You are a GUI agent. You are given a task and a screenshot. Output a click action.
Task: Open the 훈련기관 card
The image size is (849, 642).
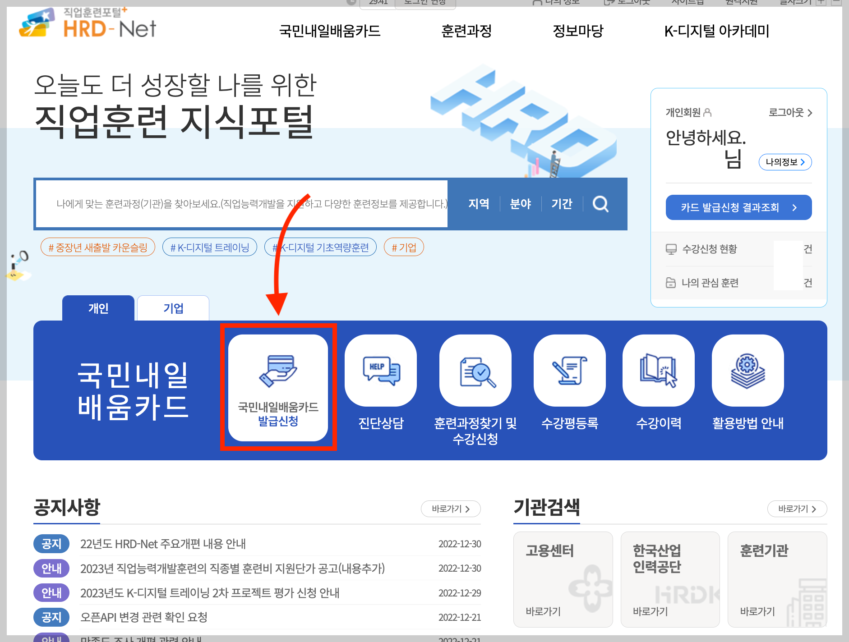coord(777,579)
